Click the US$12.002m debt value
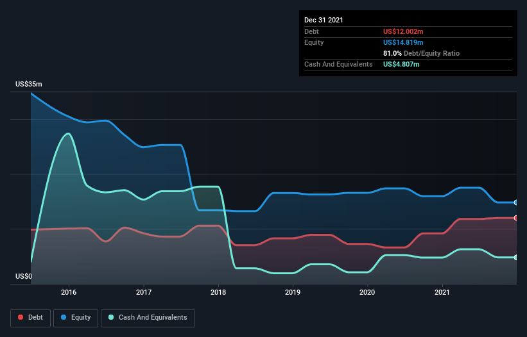The width and height of the screenshot is (527, 337). click(403, 31)
